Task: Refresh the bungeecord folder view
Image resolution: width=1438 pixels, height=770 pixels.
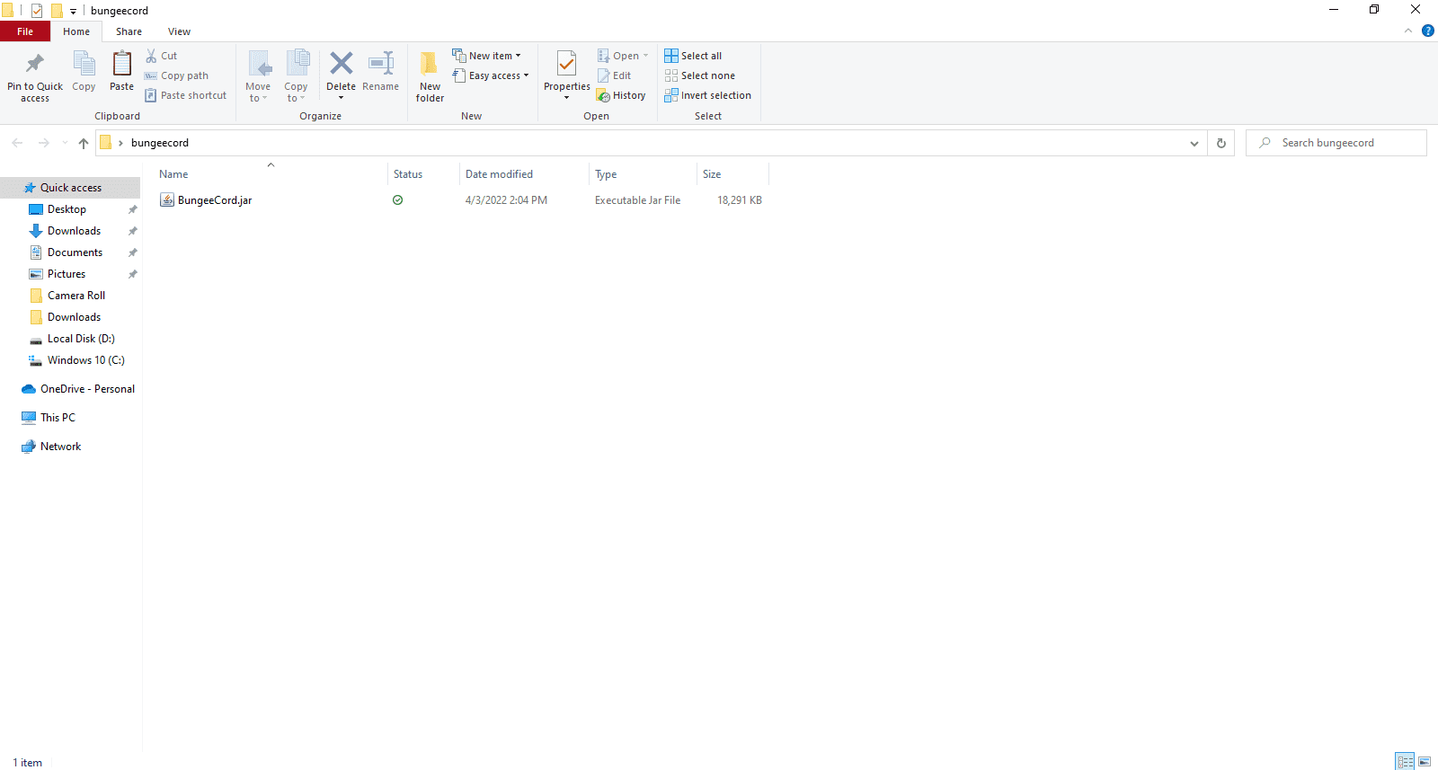Action: 1221,143
